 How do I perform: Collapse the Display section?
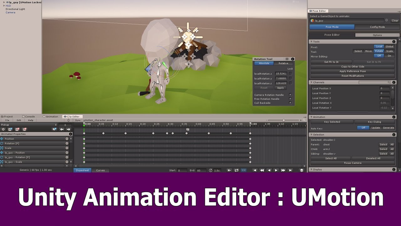[x=311, y=169]
